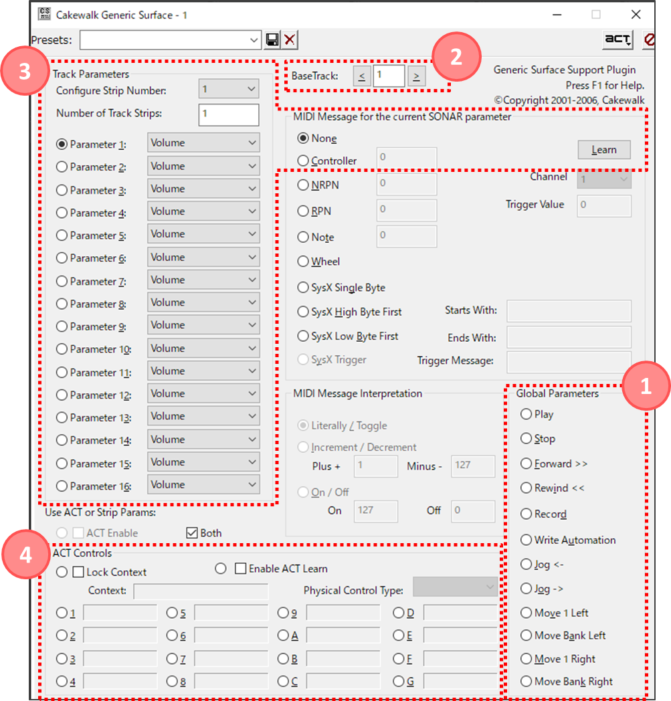The height and width of the screenshot is (701, 671).
Task: Increase BaseTrack with the right arrow button
Action: (x=416, y=76)
